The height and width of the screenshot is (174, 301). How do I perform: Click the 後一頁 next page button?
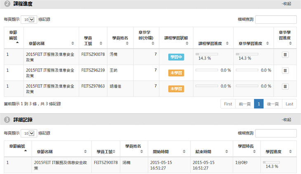point(273,104)
